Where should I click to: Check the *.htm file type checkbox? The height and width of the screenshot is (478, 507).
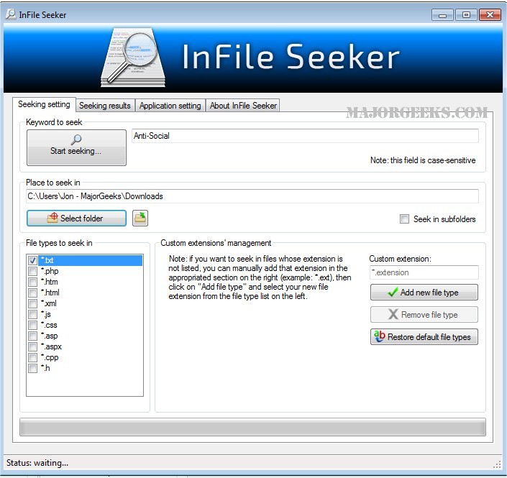coord(32,282)
